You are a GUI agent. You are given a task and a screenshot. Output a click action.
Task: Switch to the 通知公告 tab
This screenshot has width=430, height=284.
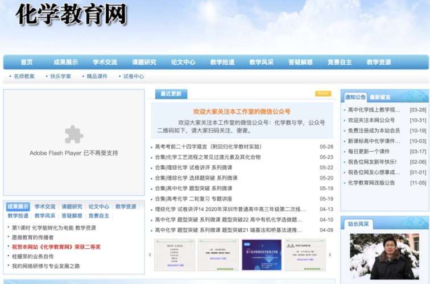(355, 97)
